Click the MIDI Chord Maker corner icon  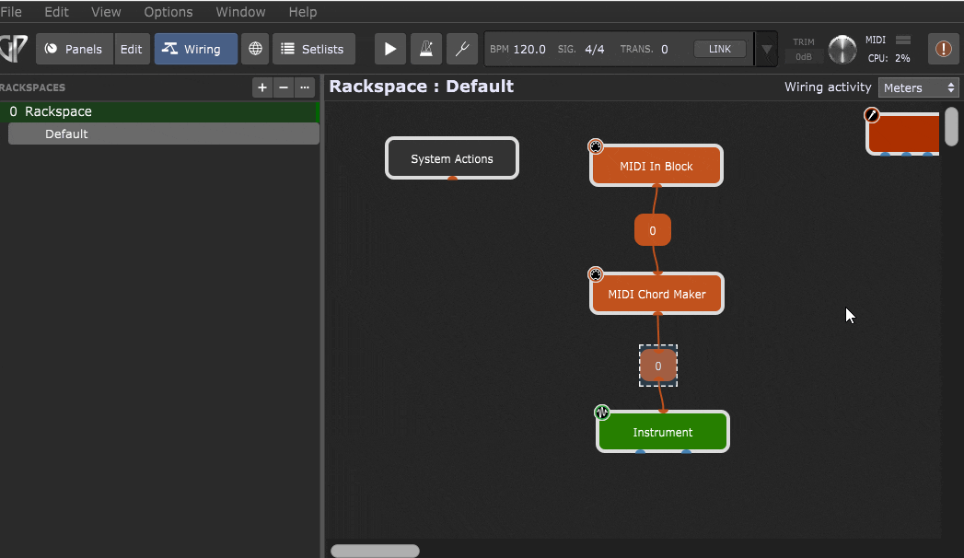tap(595, 274)
